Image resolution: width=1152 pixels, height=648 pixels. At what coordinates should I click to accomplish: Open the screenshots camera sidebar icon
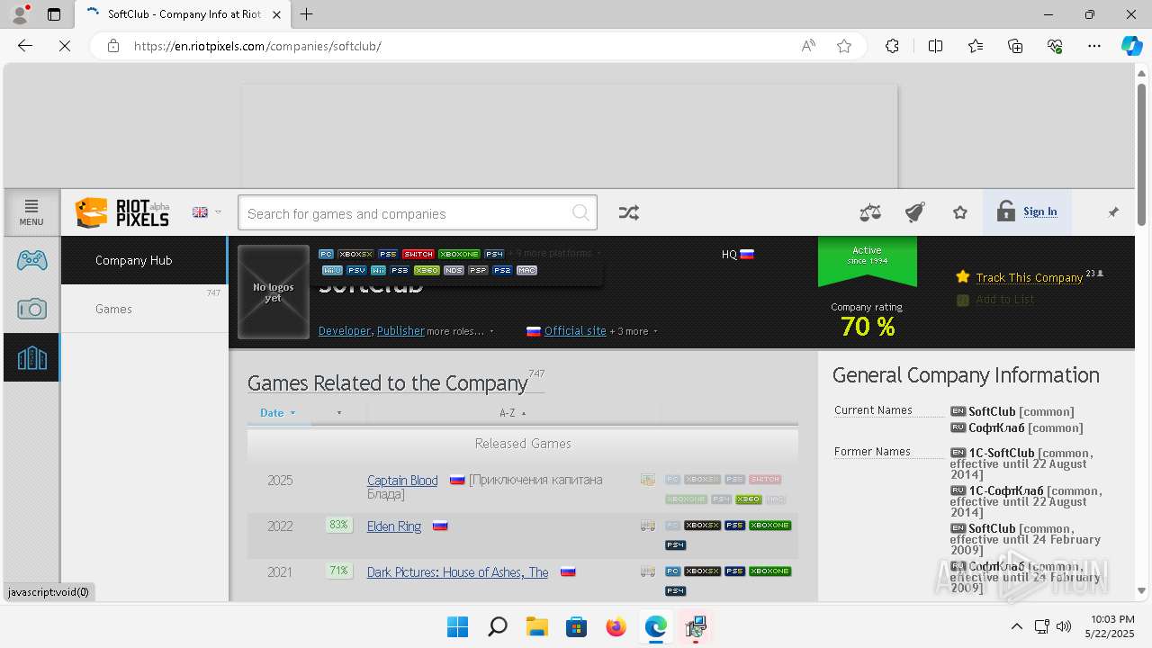pos(31,309)
